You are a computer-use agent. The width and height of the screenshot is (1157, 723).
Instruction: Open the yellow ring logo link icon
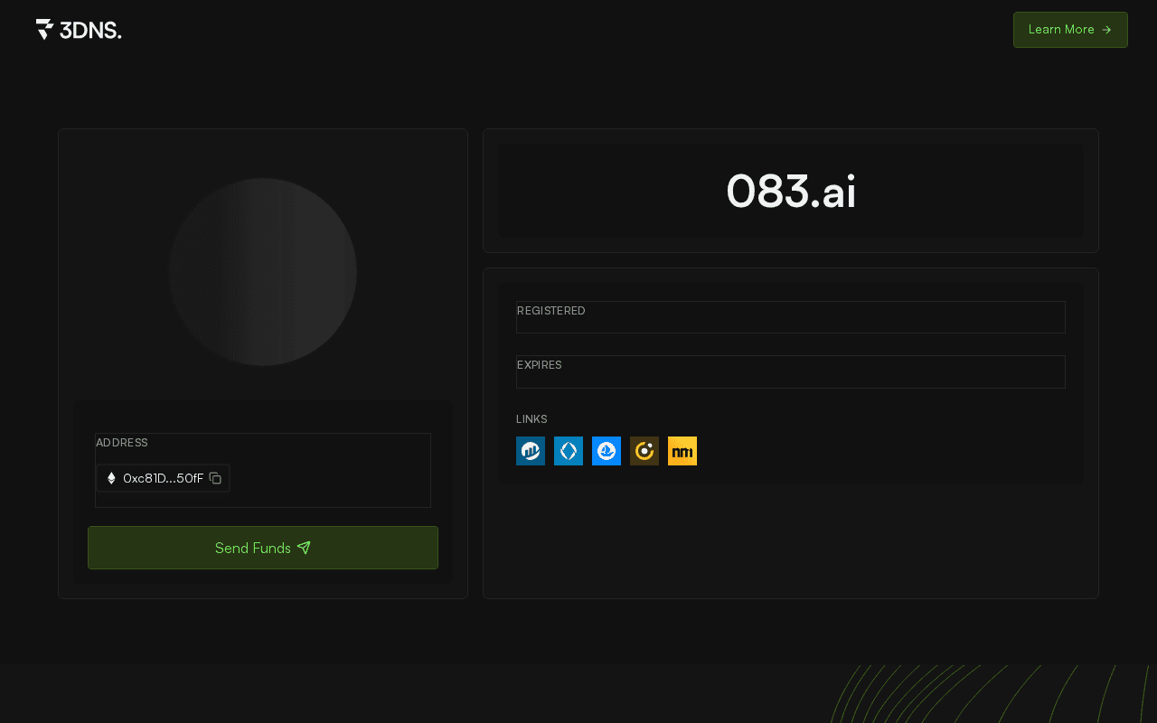coord(644,451)
